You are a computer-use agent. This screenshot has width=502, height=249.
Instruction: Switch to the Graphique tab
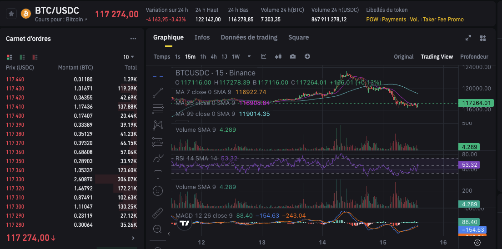point(168,37)
